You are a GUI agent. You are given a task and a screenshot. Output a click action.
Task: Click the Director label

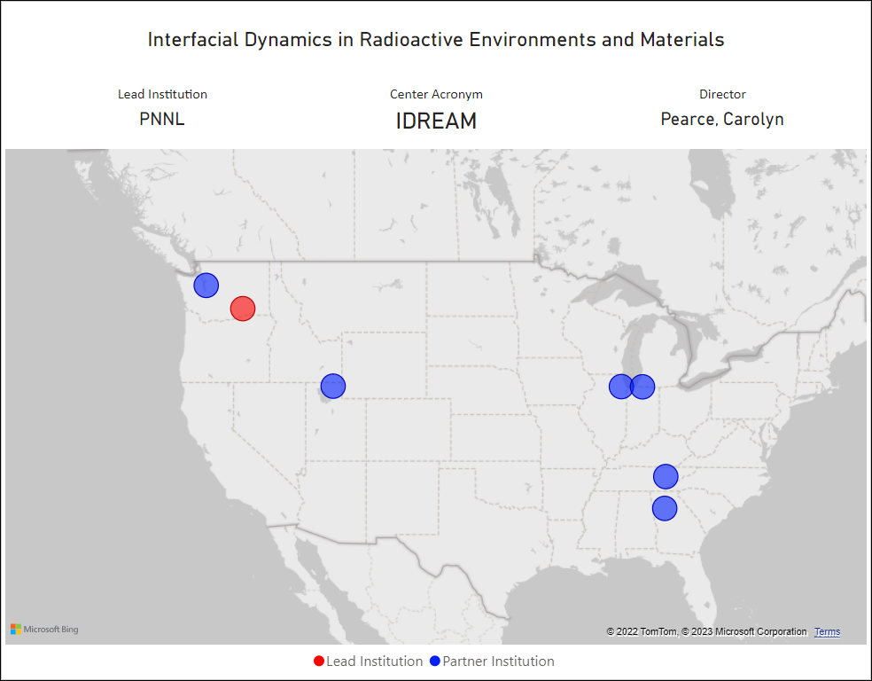pyautogui.click(x=722, y=94)
